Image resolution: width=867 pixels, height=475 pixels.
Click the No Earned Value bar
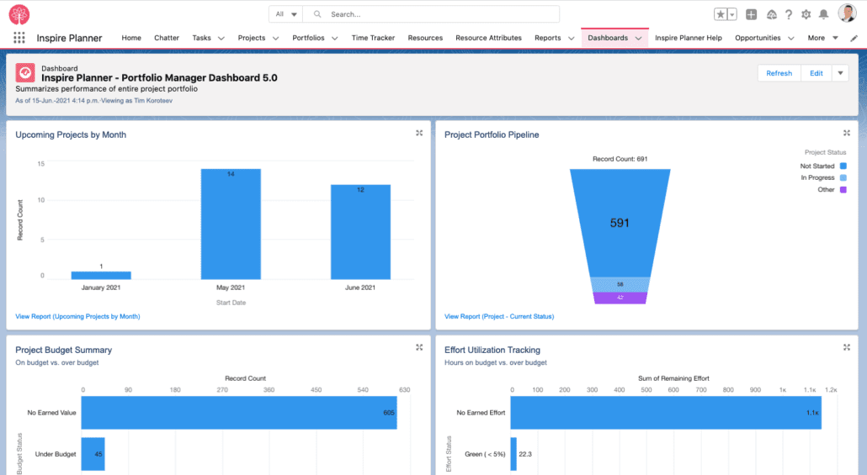[239, 413]
